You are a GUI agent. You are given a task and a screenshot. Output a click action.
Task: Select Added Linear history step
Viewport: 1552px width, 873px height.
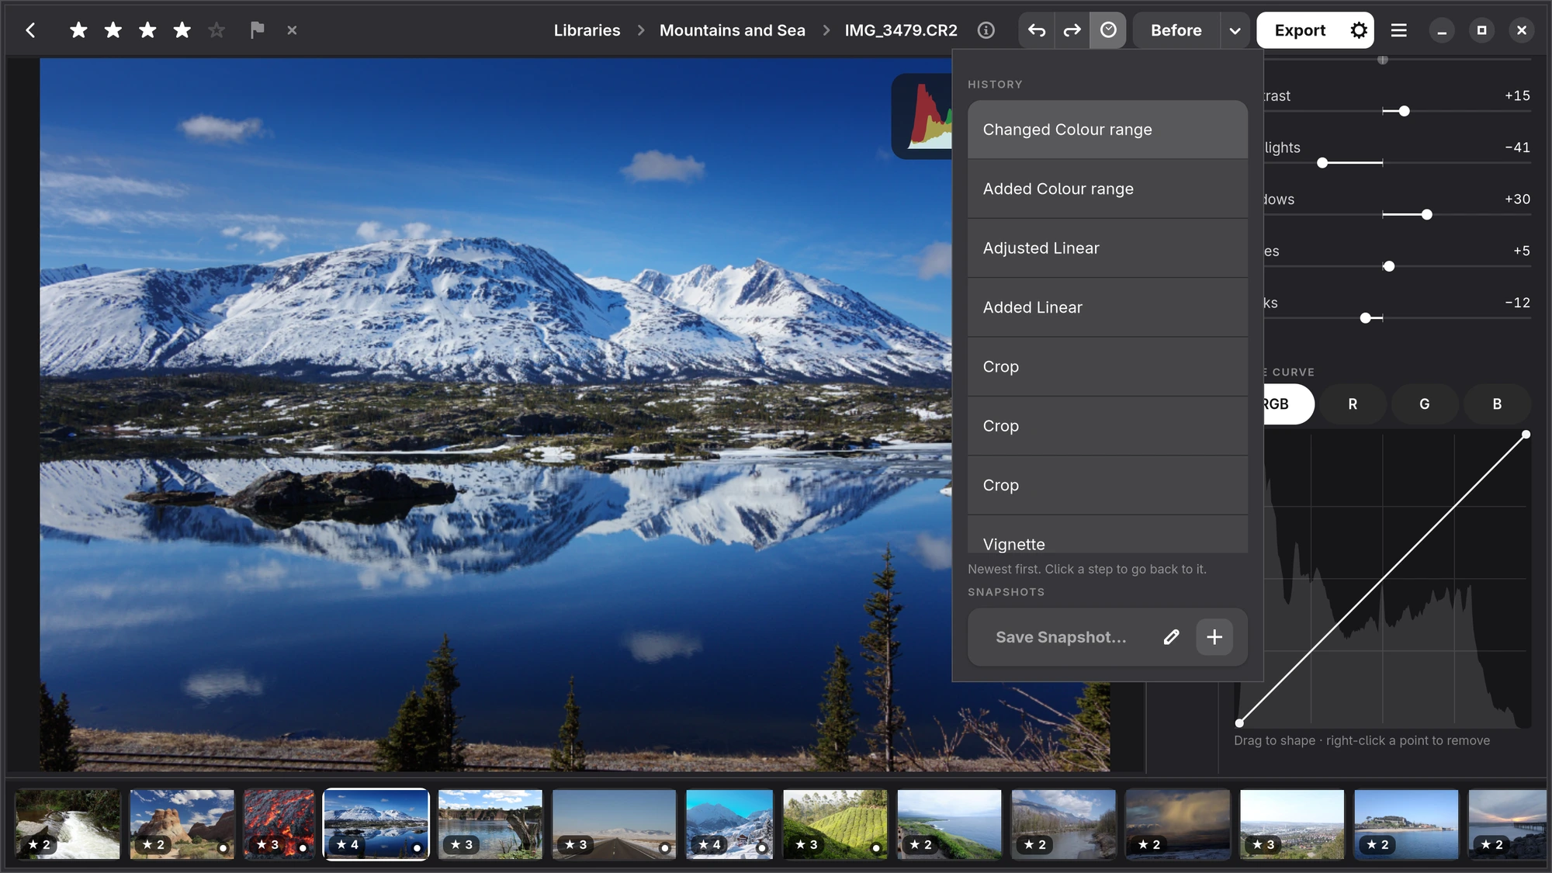[x=1107, y=307]
